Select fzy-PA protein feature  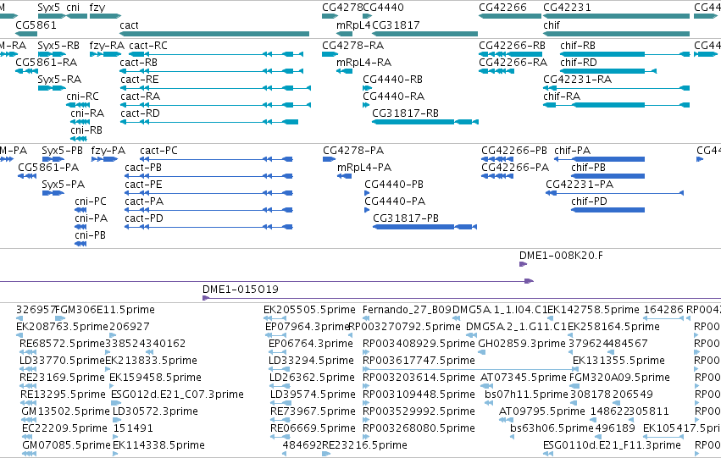[104, 159]
